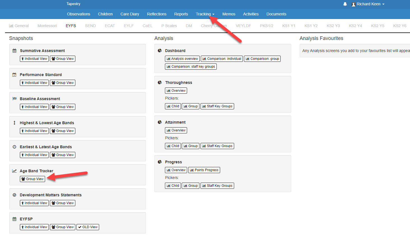
Task: Open the Activities page
Action: click(x=251, y=14)
